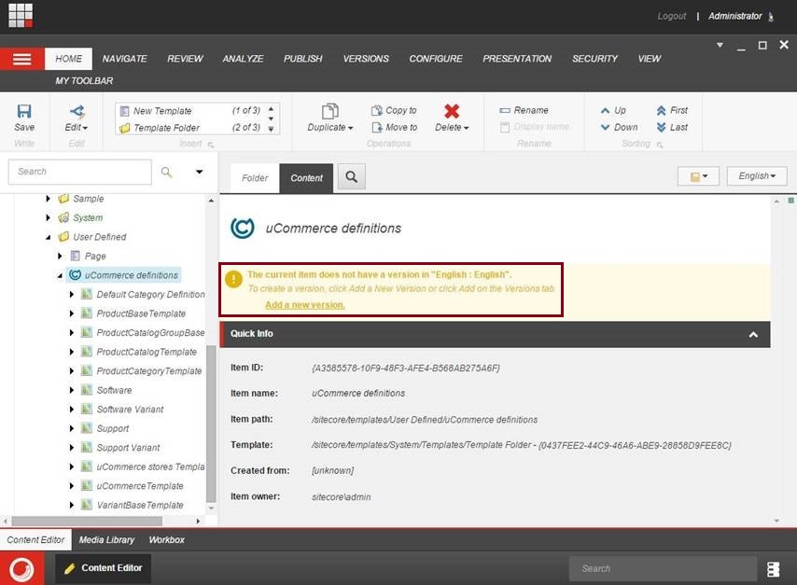Expand the Page tree node
Viewport: 797px width, 585px height.
coord(60,257)
